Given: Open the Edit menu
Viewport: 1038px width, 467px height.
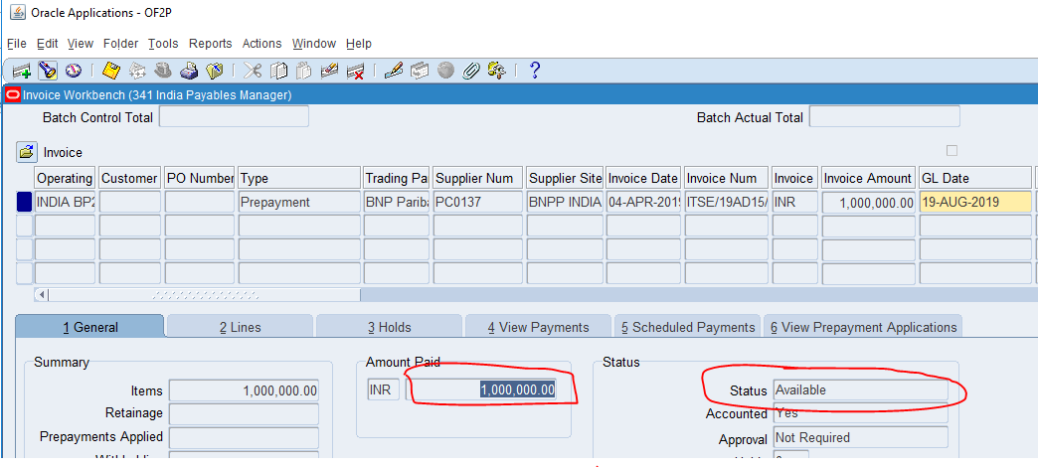Looking at the screenshot, I should point(47,44).
